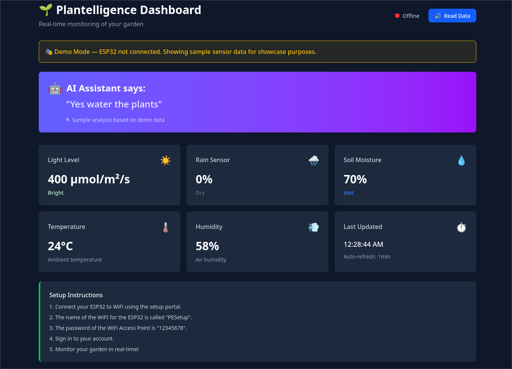
Task: Click the "Sign in to your account" step
Action: coord(82,339)
